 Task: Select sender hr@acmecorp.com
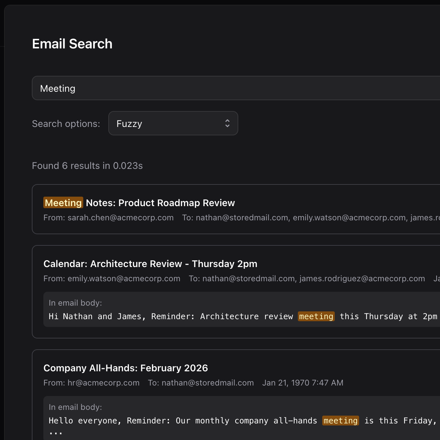click(x=103, y=383)
